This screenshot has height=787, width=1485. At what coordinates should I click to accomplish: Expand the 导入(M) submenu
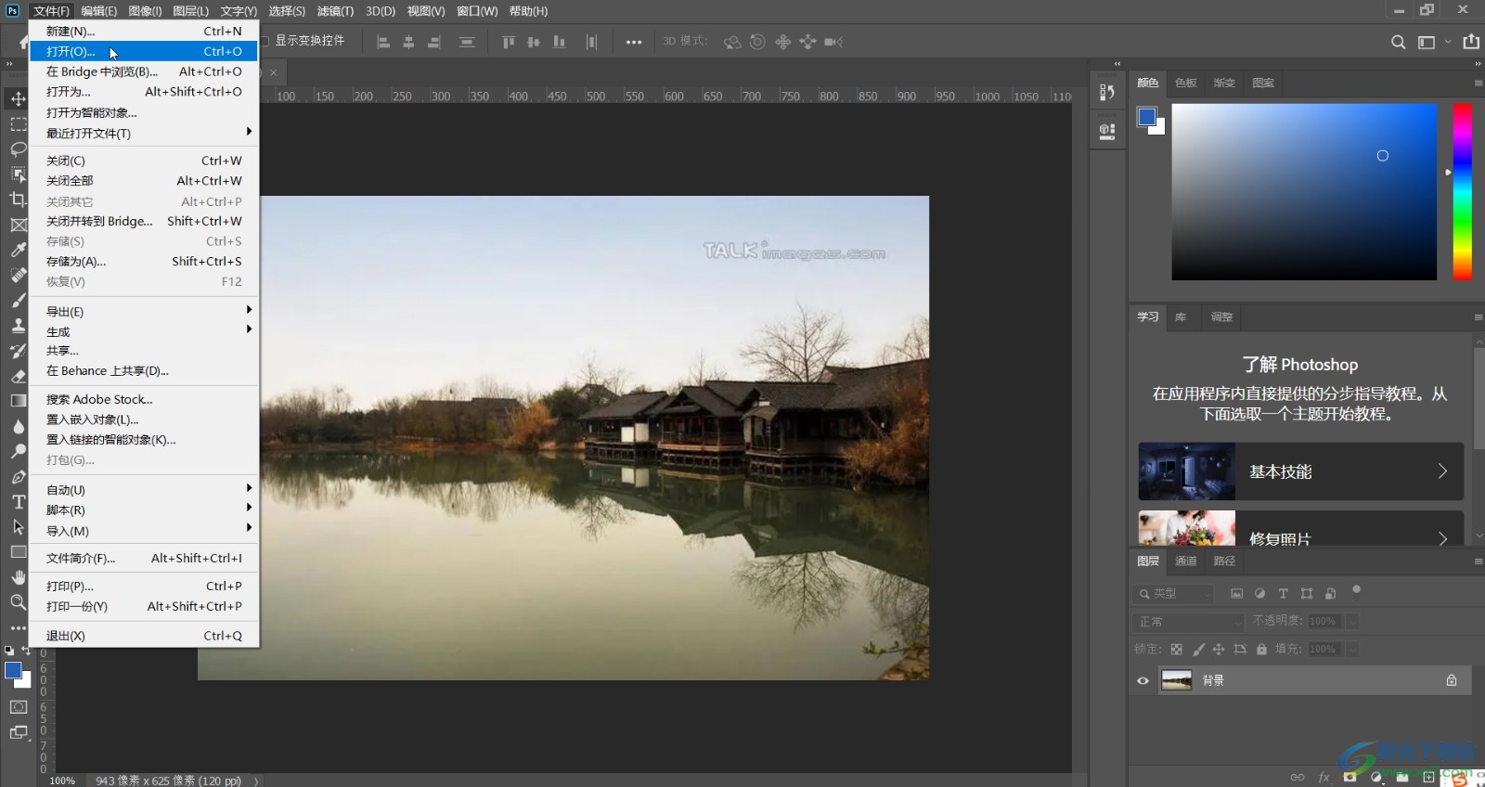[144, 531]
